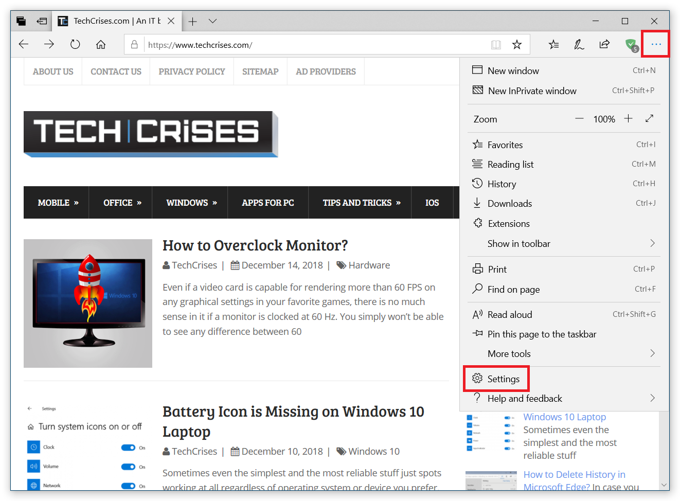Pin this page to the taskbar
This screenshot has width=680, height=501.
click(564, 334)
